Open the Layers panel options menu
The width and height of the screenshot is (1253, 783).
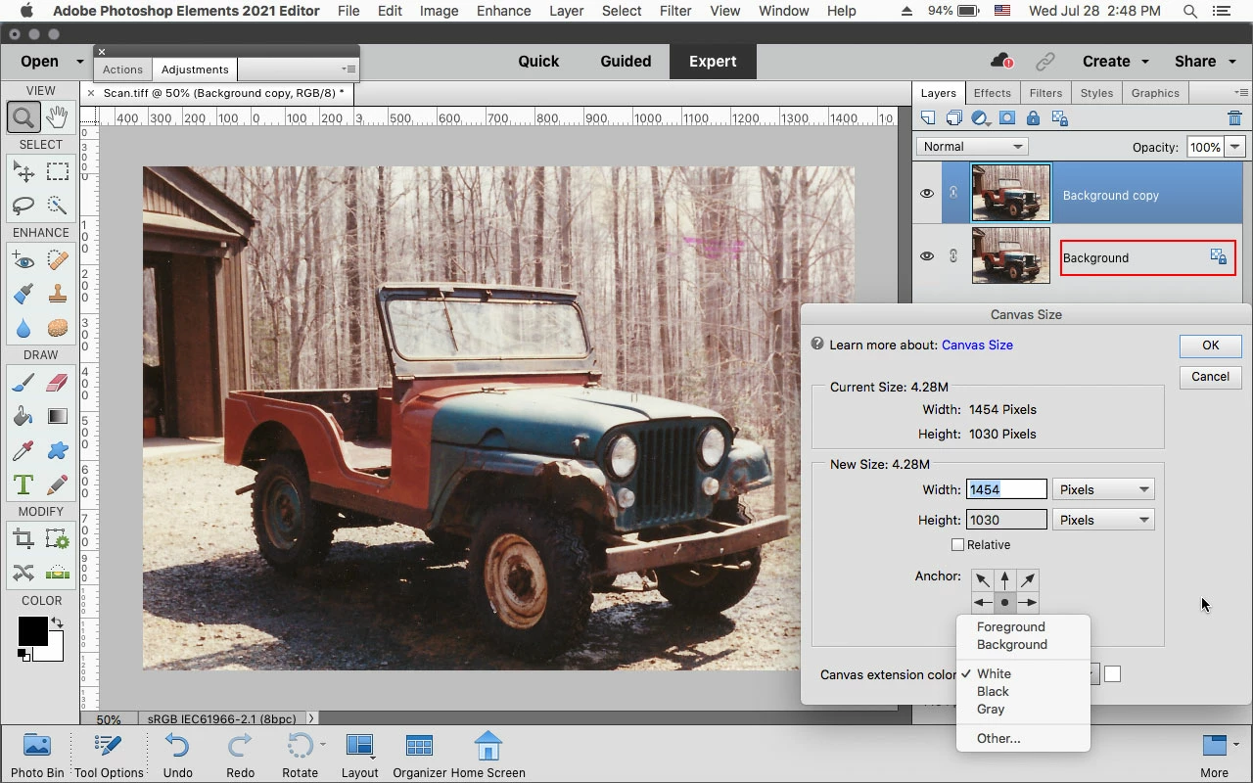1240,93
